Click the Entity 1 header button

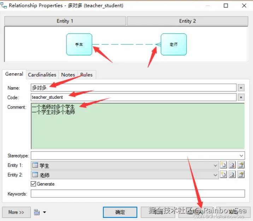coord(65,21)
